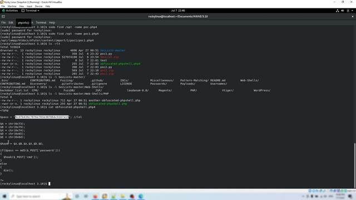Click the Miscellaneous/ directory entry
356x200 pixels.
click(162, 80)
